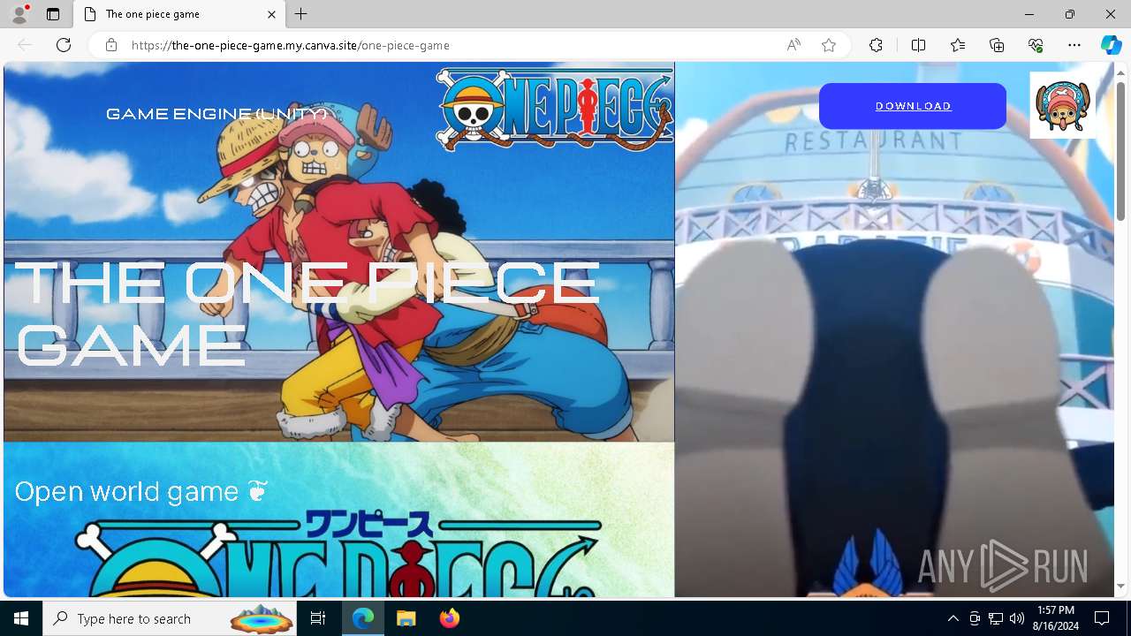This screenshot has height=636, width=1131.
Task: Click 'THE ONE PIECE GAME' heading
Action: 307,314
